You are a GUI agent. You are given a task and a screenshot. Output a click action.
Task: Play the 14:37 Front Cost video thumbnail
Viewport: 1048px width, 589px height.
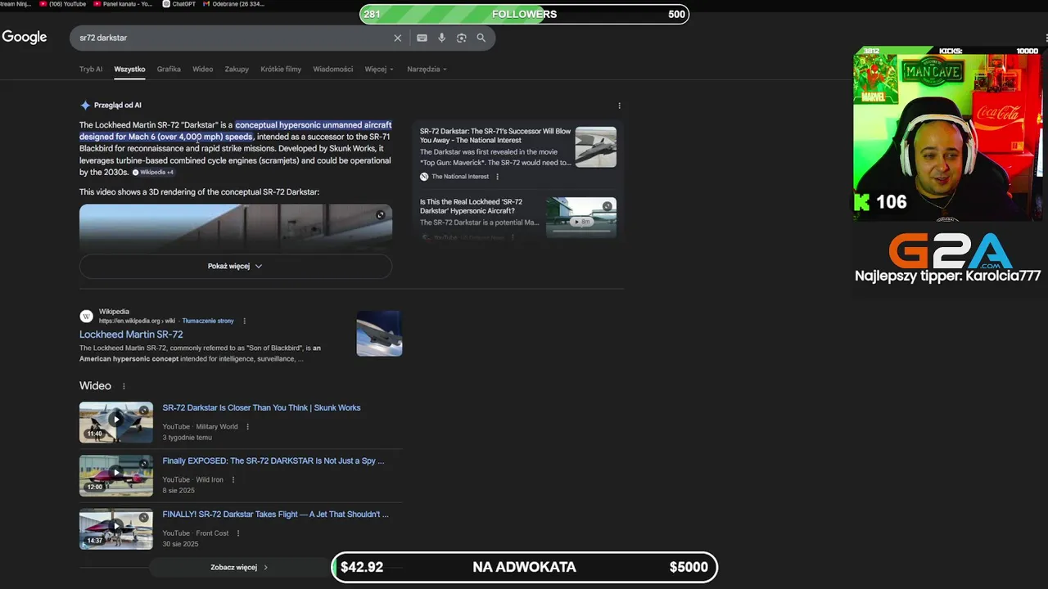(x=116, y=529)
